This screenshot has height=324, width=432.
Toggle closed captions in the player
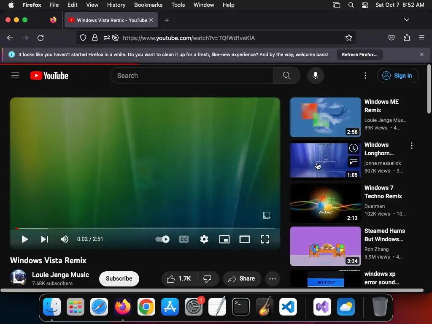(184, 239)
